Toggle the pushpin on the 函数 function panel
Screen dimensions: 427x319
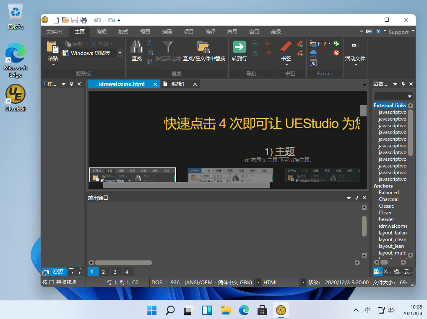pyautogui.click(x=404, y=84)
